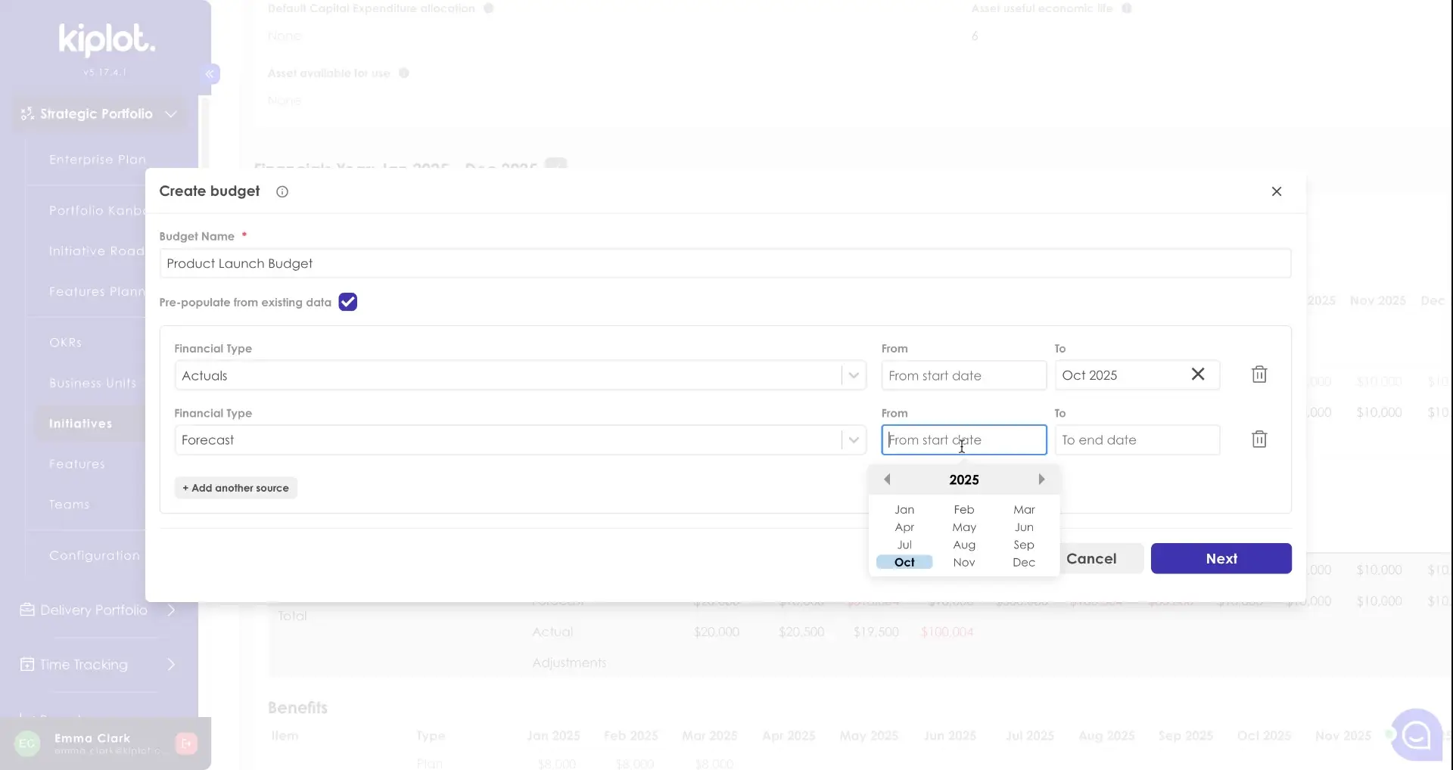Screen dimensions: 1453x770
Task: Uncheck Pre-populate from existing data
Action: point(348,303)
